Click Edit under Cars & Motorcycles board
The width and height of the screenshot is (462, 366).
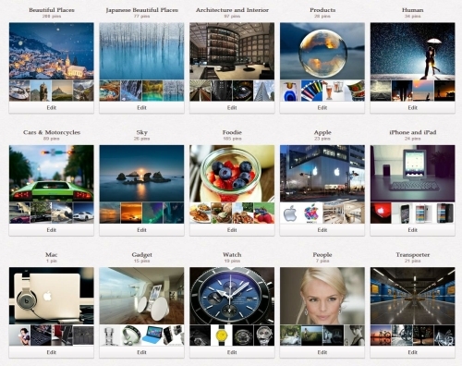52,230
